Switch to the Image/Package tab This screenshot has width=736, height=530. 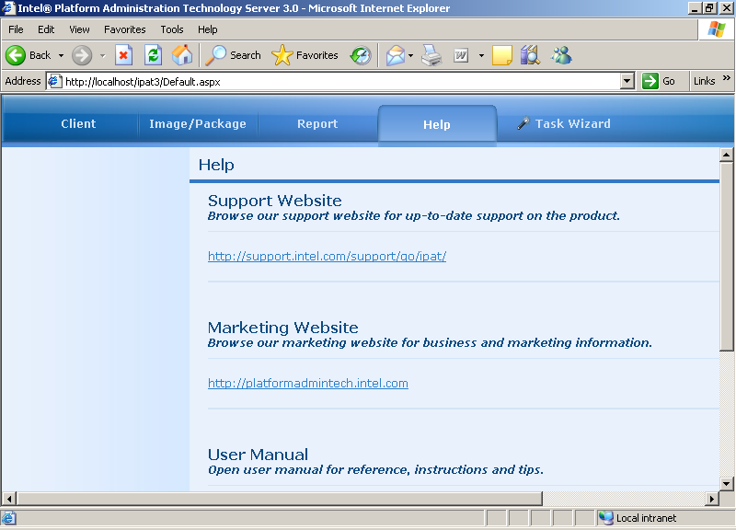click(198, 124)
